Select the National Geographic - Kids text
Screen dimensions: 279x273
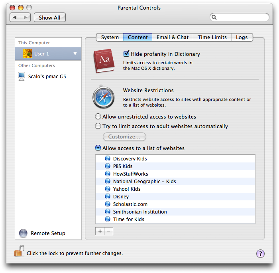(144, 182)
